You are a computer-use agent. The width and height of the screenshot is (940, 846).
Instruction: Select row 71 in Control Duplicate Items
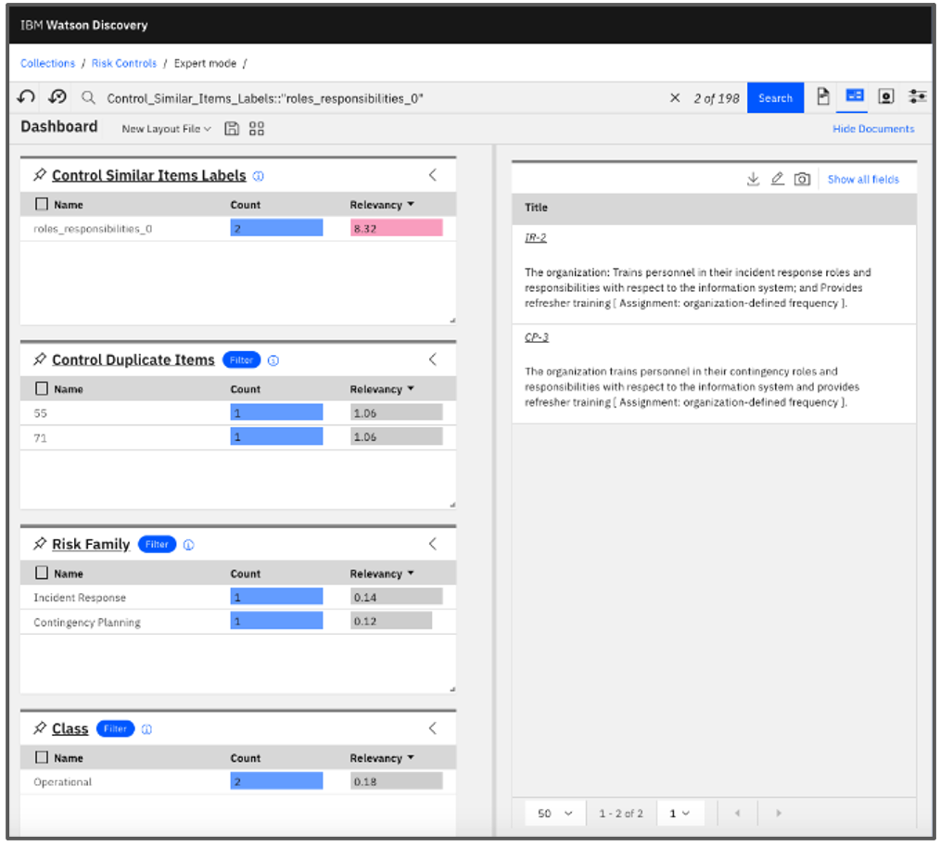pyautogui.click(x=238, y=437)
